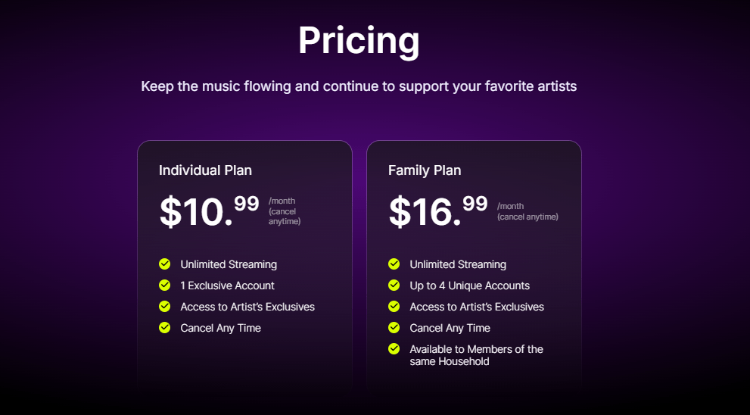Click checkmark beside Family Plan's Access to Artist's Exclusives
This screenshot has height=415, width=750.
394,307
